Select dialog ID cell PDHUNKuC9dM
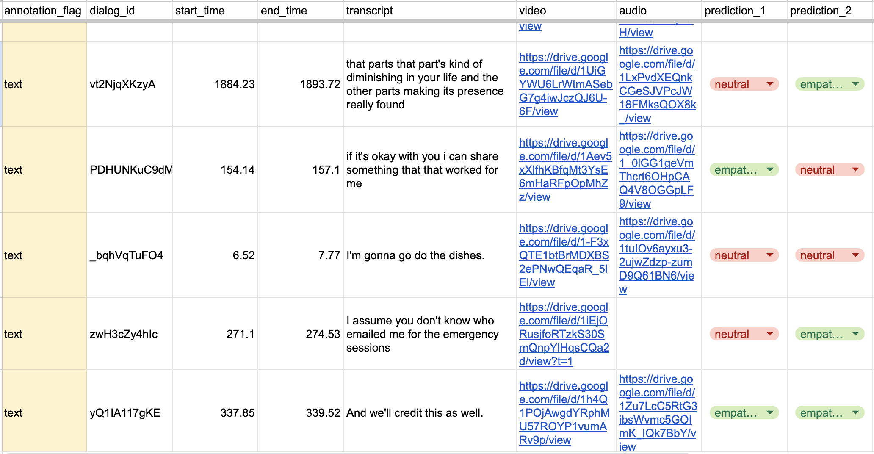Screen dimensions: 874x454 click(130, 170)
